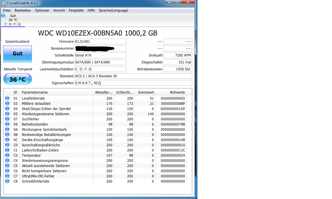Click raw value 00000000014D
This screenshot has width=332, height=199.
173,109
